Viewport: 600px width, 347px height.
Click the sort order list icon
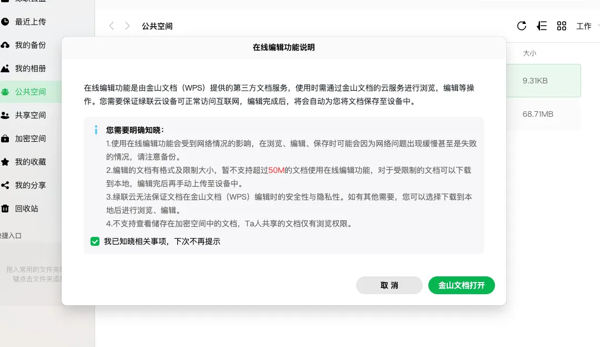click(542, 26)
